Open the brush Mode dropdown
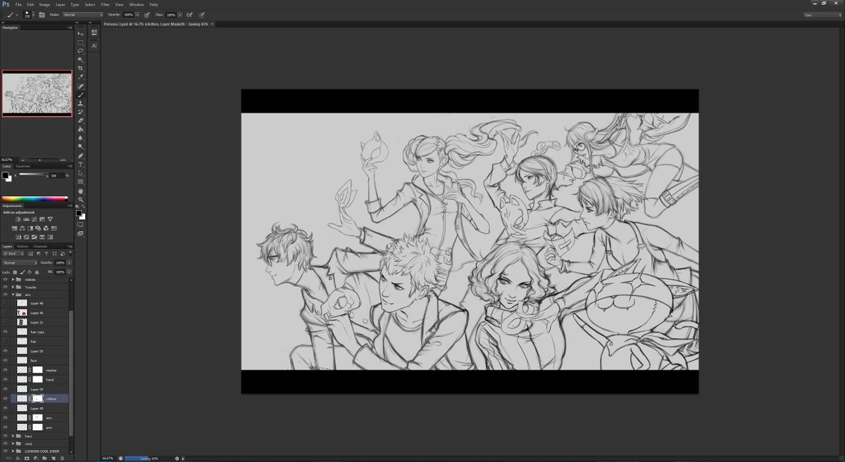The image size is (845, 462). point(83,14)
